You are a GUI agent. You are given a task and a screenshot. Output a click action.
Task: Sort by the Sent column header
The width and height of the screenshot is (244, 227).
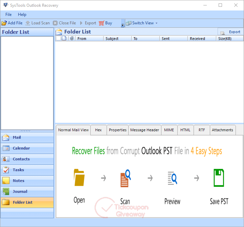click(174, 39)
